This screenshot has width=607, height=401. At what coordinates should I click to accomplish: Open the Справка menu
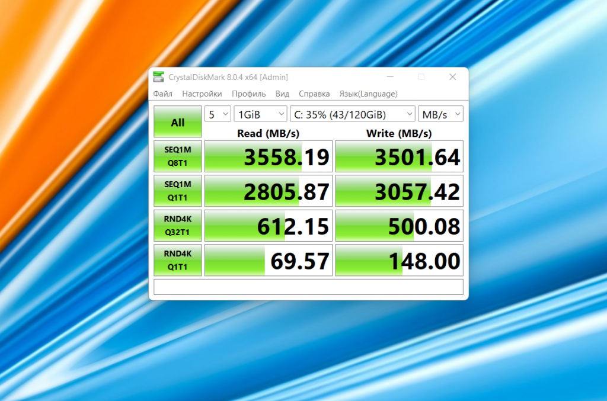pyautogui.click(x=314, y=94)
